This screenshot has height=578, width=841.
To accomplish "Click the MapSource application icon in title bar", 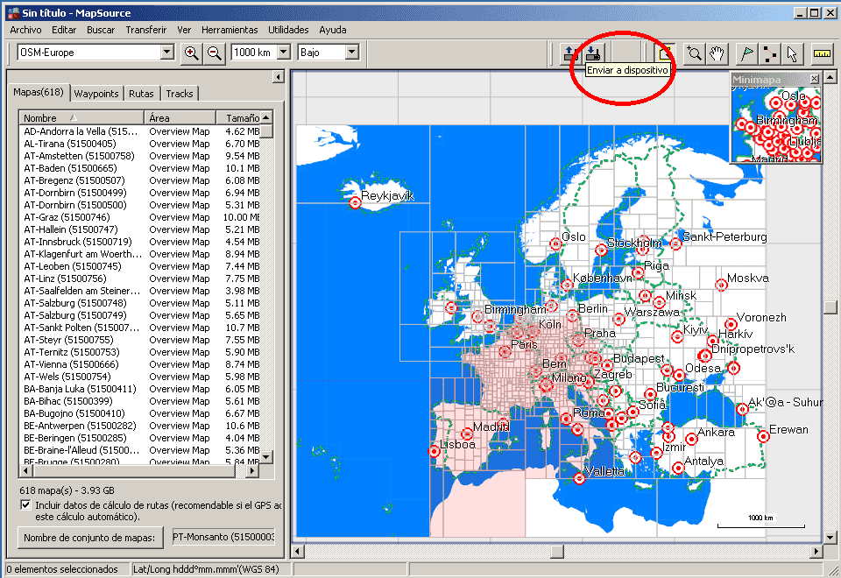I will point(13,13).
